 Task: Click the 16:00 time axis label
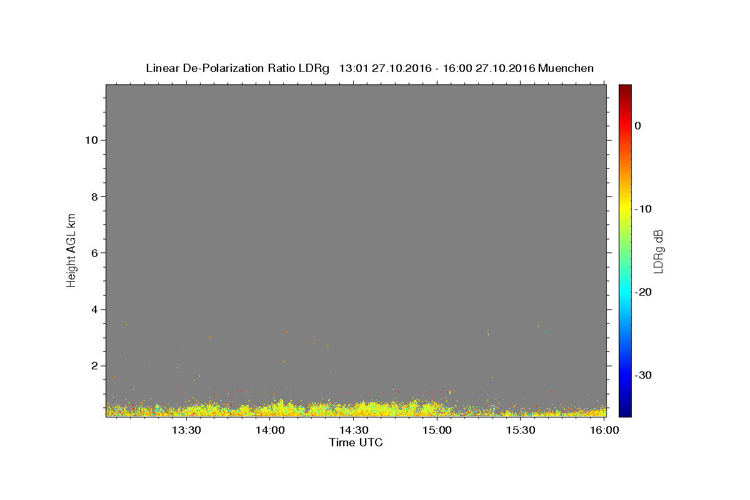point(604,430)
